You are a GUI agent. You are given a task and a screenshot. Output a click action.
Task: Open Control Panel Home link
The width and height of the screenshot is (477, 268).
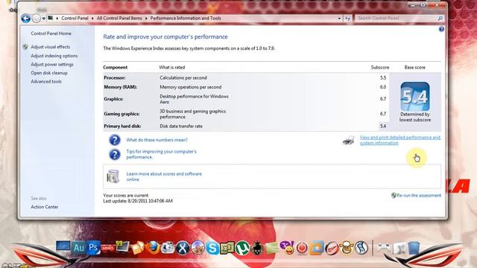tap(51, 33)
